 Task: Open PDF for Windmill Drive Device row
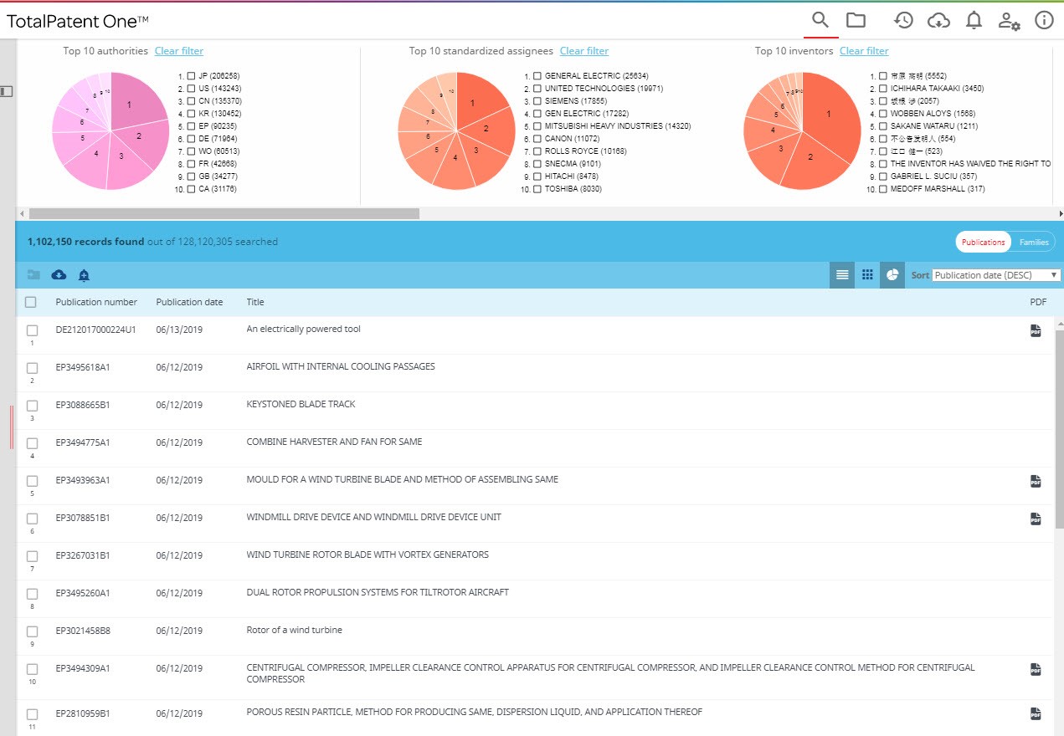pyautogui.click(x=1036, y=519)
